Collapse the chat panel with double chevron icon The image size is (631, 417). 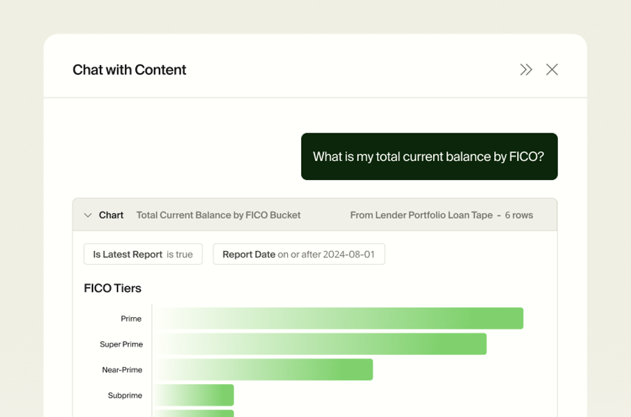[526, 70]
